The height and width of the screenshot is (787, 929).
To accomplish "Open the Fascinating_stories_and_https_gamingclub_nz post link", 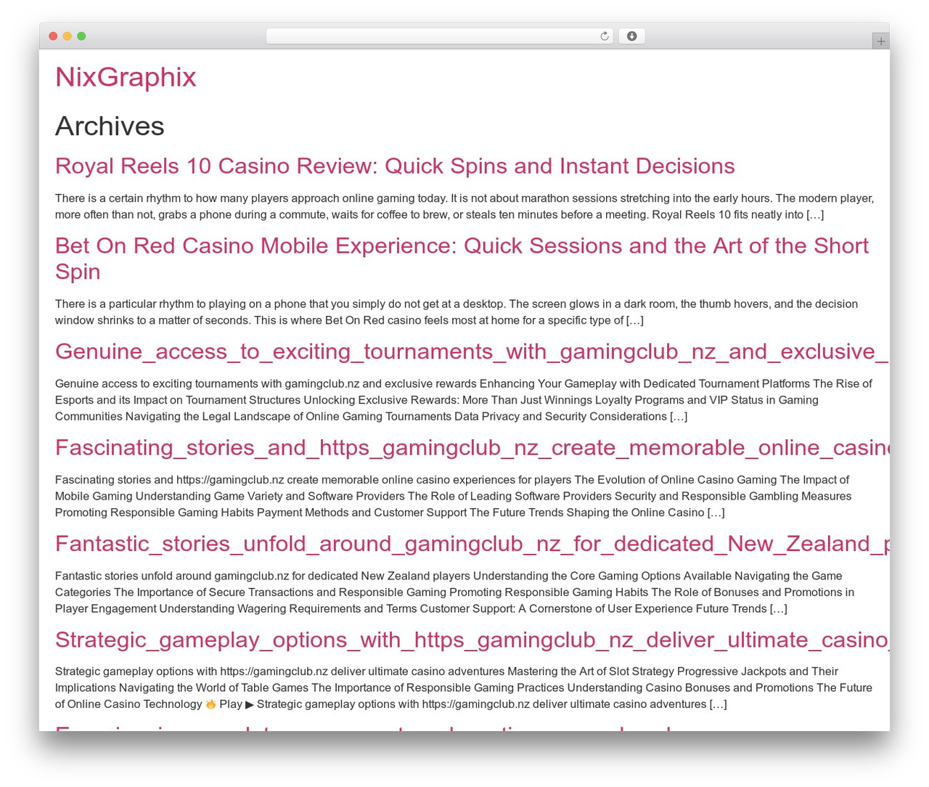I will tap(472, 447).
